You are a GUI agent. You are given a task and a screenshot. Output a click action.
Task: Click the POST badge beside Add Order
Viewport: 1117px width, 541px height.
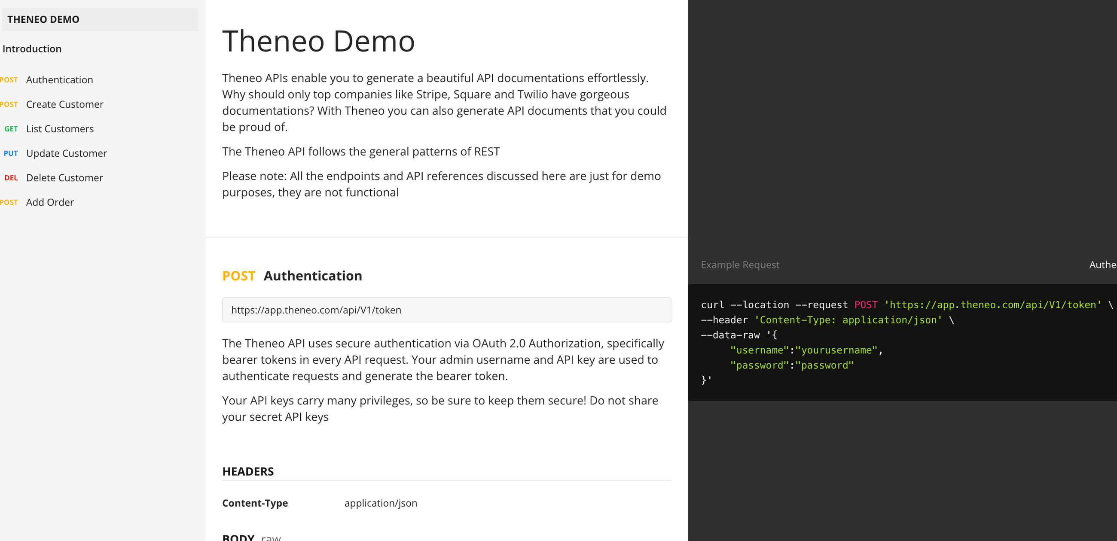(x=9, y=202)
